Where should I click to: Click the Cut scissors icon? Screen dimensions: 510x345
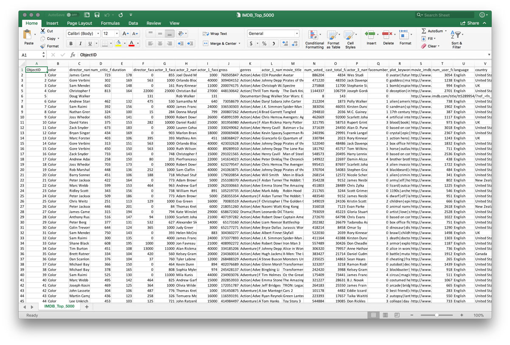(43, 31)
